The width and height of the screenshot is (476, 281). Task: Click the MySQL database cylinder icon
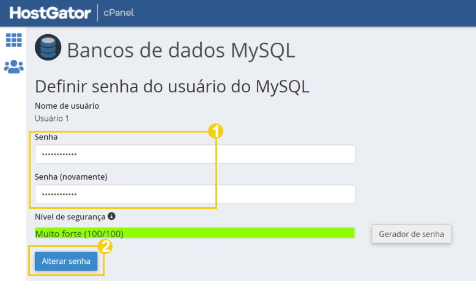(x=48, y=47)
